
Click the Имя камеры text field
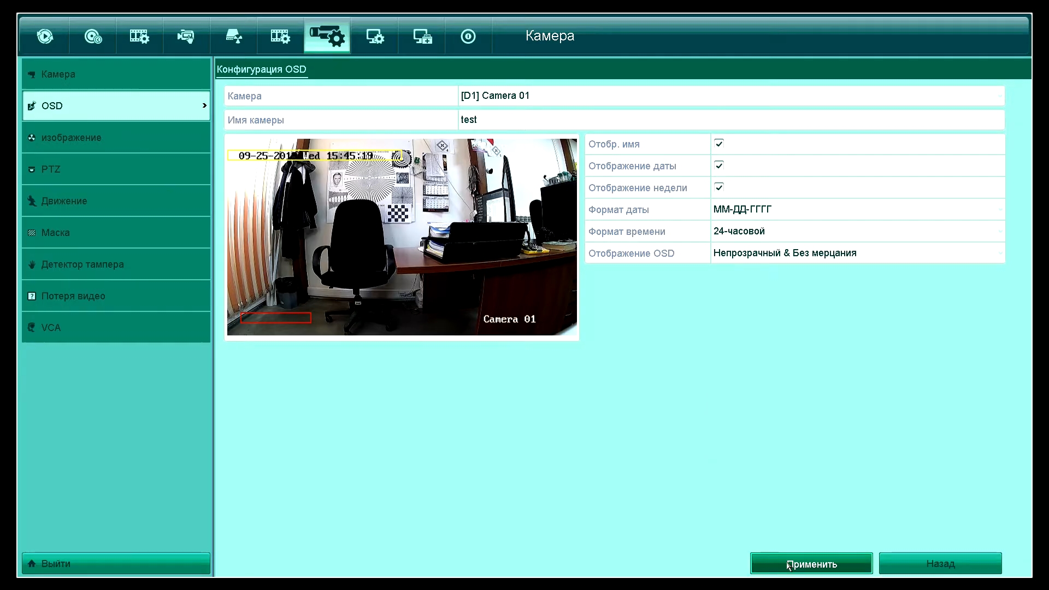click(730, 120)
